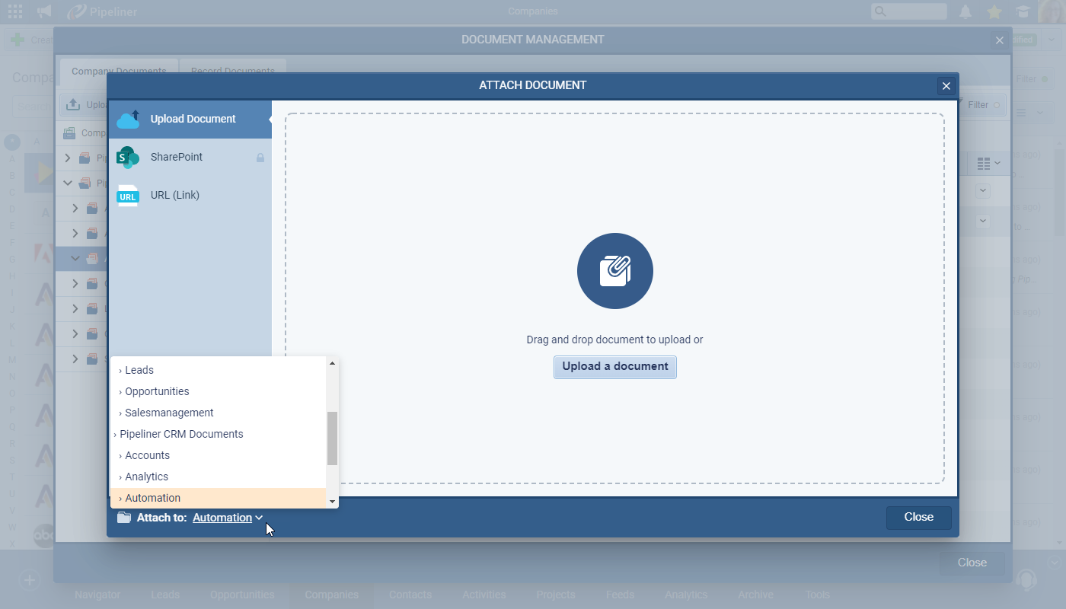Click the folder list scrollbar thumb

(x=332, y=438)
